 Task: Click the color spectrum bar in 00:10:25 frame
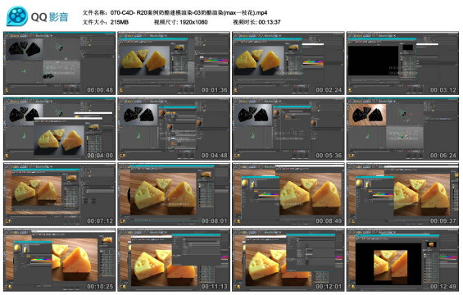[41, 260]
